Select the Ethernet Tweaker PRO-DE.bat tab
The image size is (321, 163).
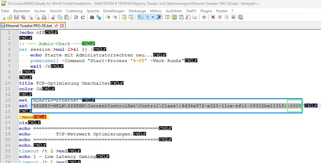tap(29, 26)
